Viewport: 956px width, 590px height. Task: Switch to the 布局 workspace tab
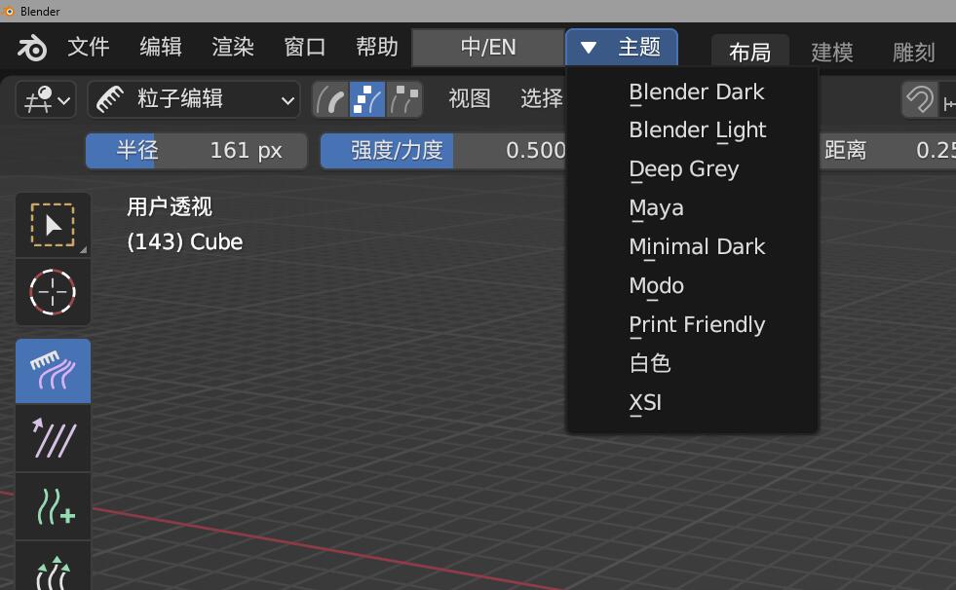(750, 53)
